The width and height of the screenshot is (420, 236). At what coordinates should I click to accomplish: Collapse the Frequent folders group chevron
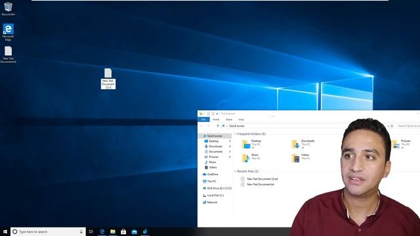[235, 134]
